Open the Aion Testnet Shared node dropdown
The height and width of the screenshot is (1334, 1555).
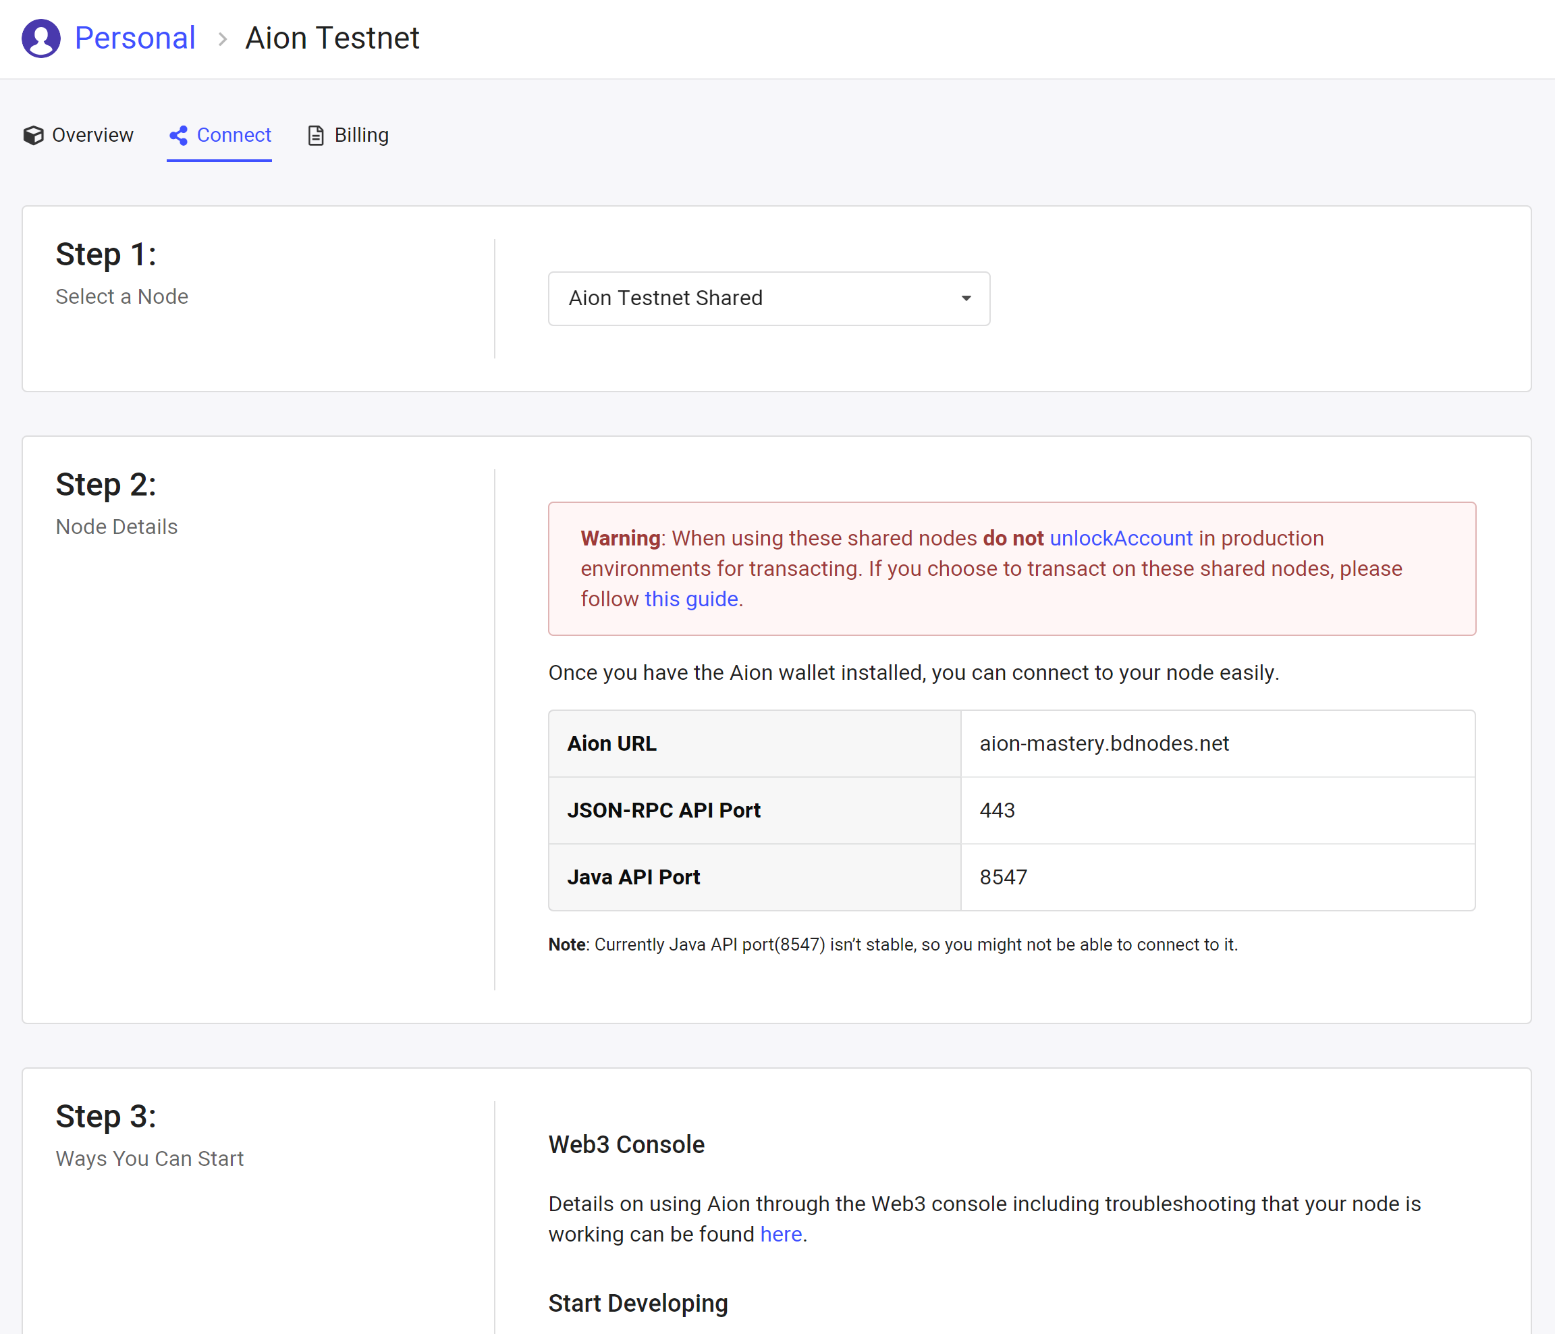pos(768,298)
